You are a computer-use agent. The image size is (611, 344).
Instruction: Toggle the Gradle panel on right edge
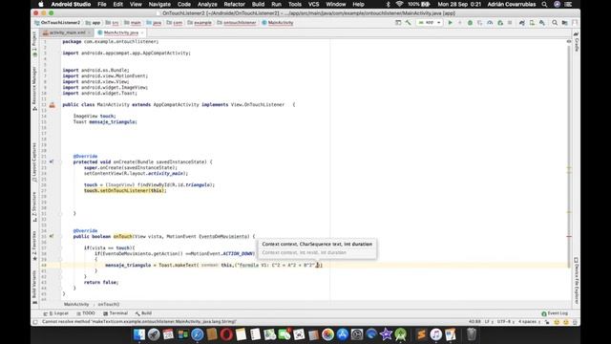tap(577, 42)
